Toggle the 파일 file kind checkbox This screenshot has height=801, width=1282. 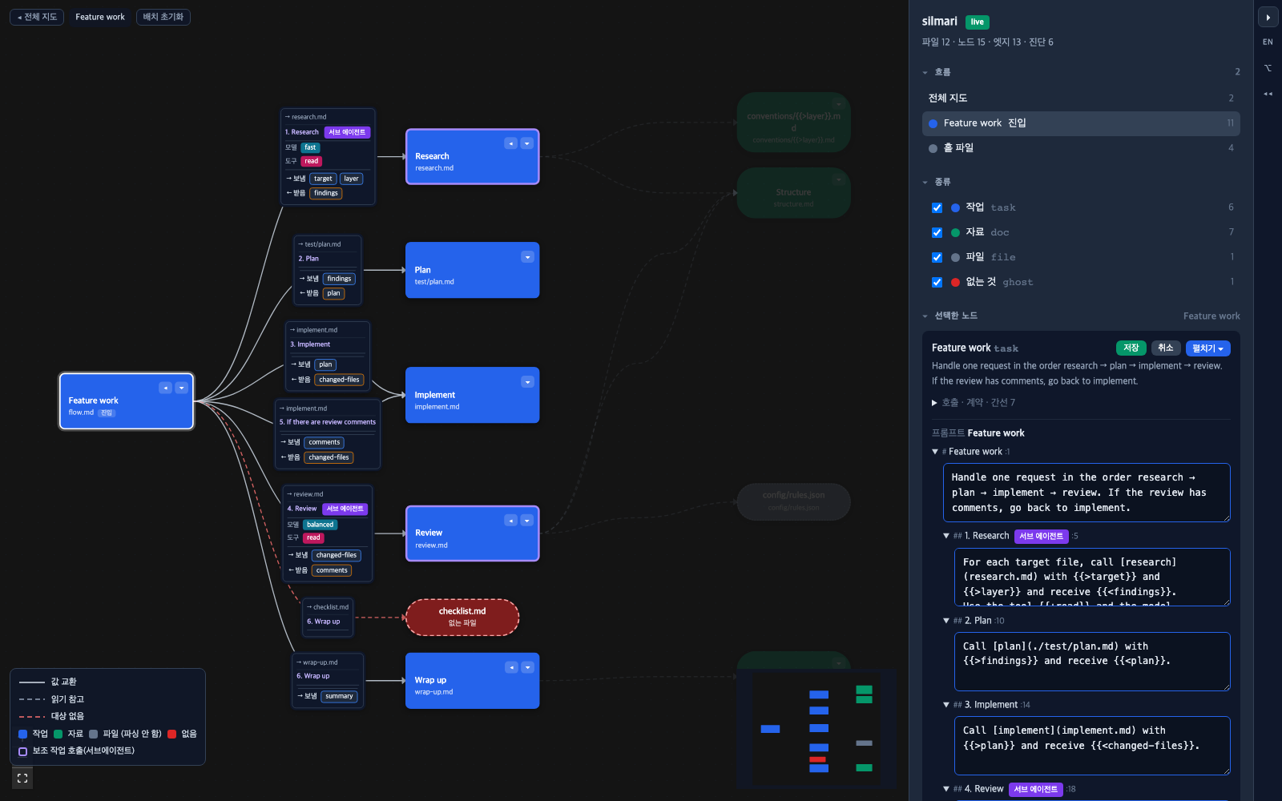coord(937,257)
